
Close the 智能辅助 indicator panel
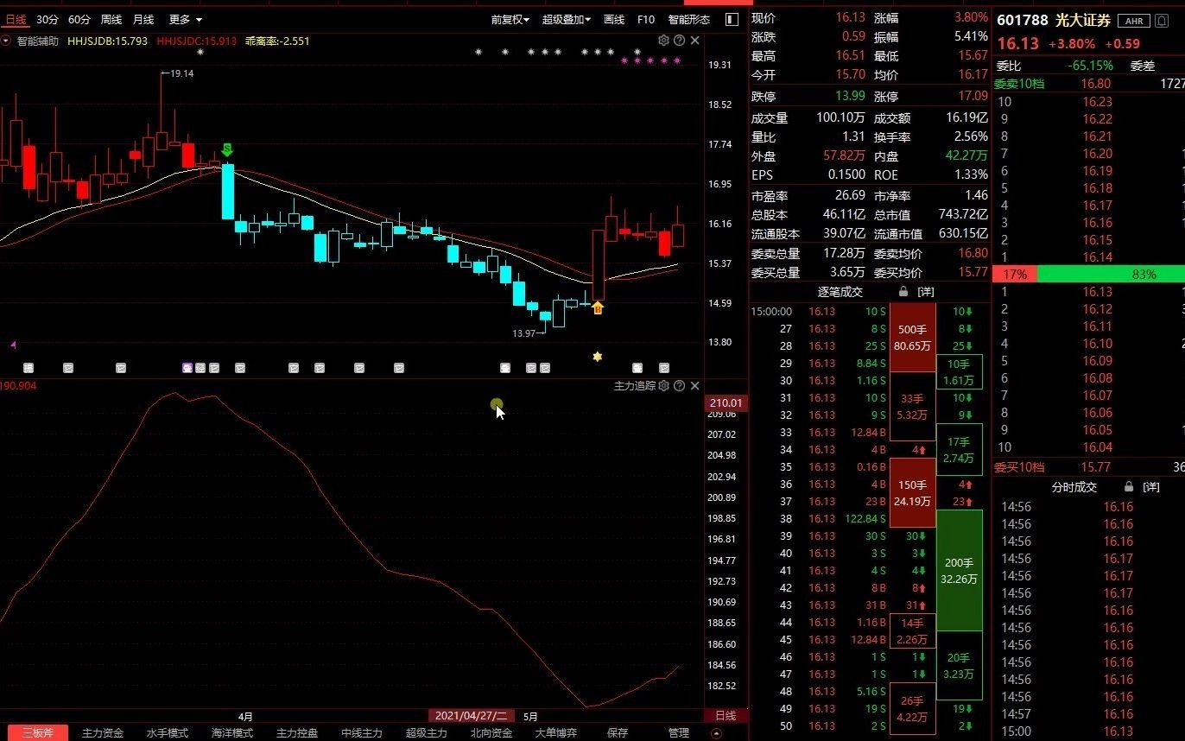(x=694, y=41)
